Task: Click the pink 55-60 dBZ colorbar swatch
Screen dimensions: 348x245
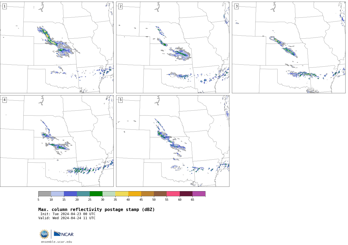Action: pyautogui.click(x=173, y=194)
